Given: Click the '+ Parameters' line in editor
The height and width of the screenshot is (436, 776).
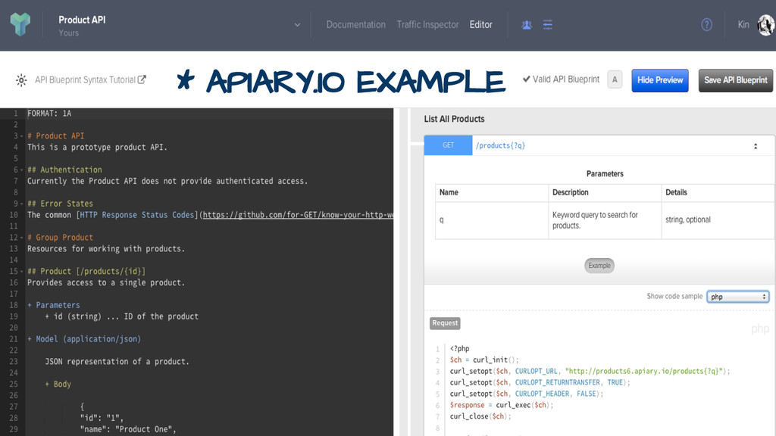Looking at the screenshot, I should (54, 305).
